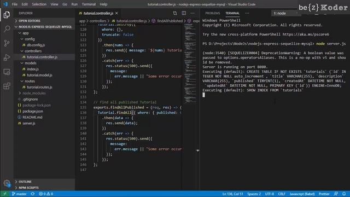The image size is (350, 197).
Task: Open the Search view in activity bar
Action: pyautogui.click(x=7, y=29)
